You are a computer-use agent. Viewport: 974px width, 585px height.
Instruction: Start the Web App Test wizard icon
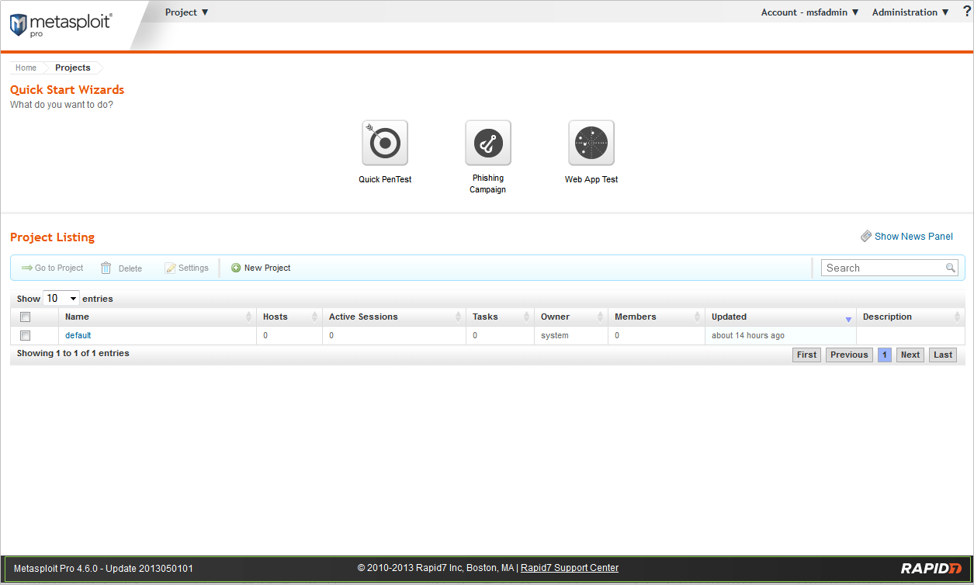click(x=591, y=143)
